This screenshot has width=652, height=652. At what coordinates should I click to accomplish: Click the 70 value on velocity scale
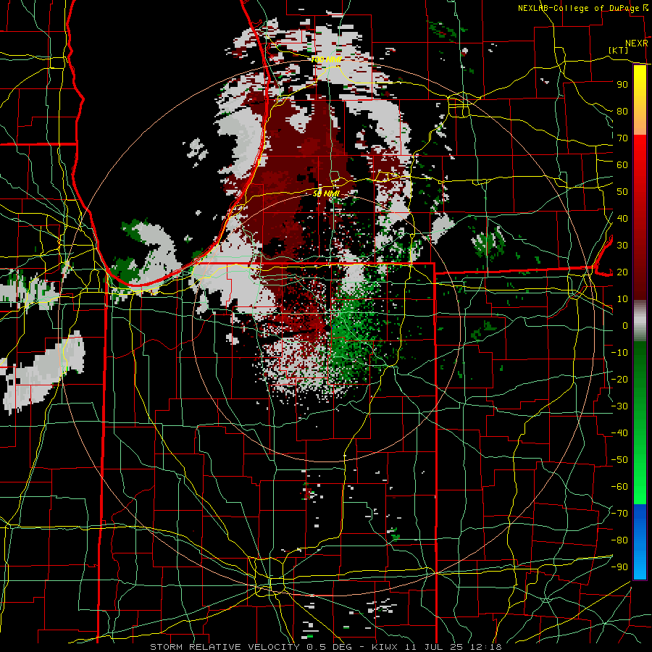622,138
